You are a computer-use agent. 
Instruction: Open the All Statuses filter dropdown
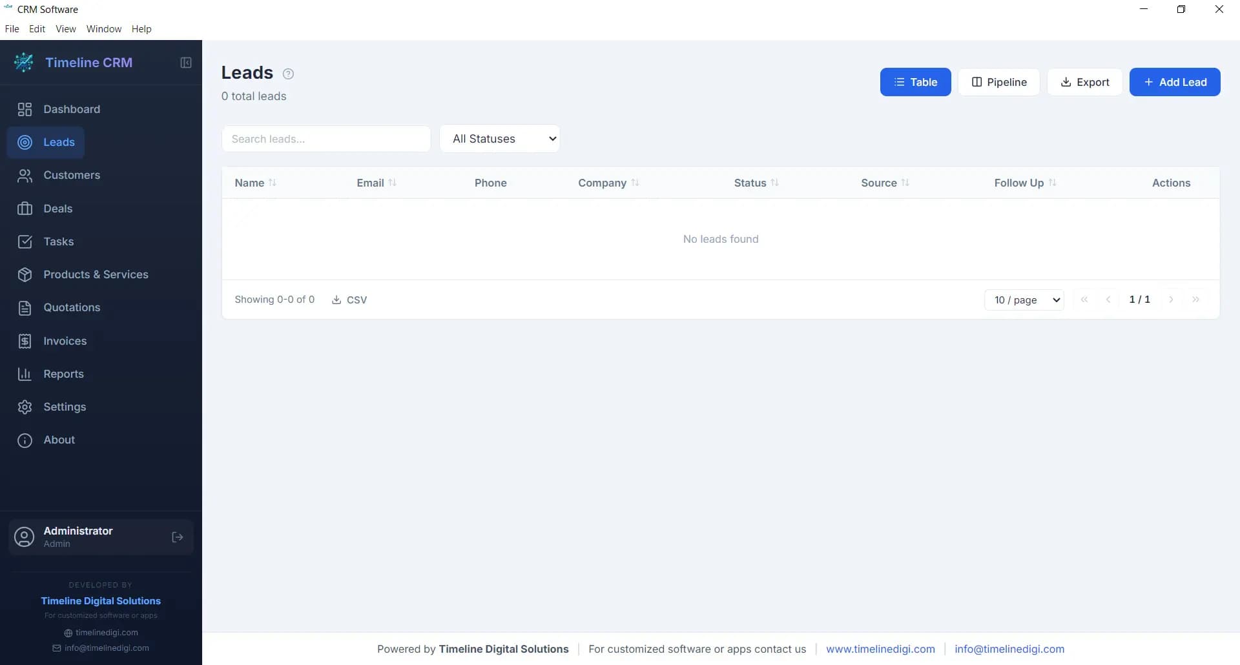500,138
